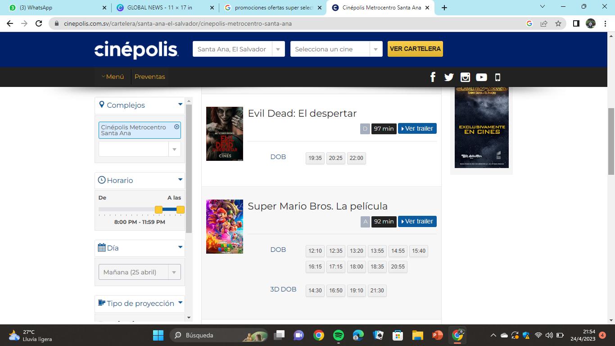Collapse the Día filter section
615x346 pixels.
pyautogui.click(x=180, y=248)
